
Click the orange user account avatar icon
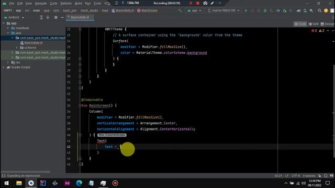(326, 10)
